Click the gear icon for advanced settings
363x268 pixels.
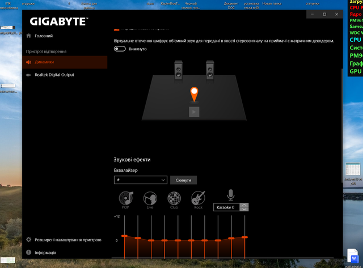click(x=28, y=240)
